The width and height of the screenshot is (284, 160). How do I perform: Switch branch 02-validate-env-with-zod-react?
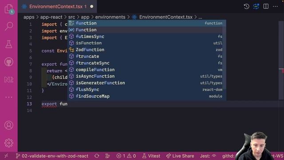point(52,156)
